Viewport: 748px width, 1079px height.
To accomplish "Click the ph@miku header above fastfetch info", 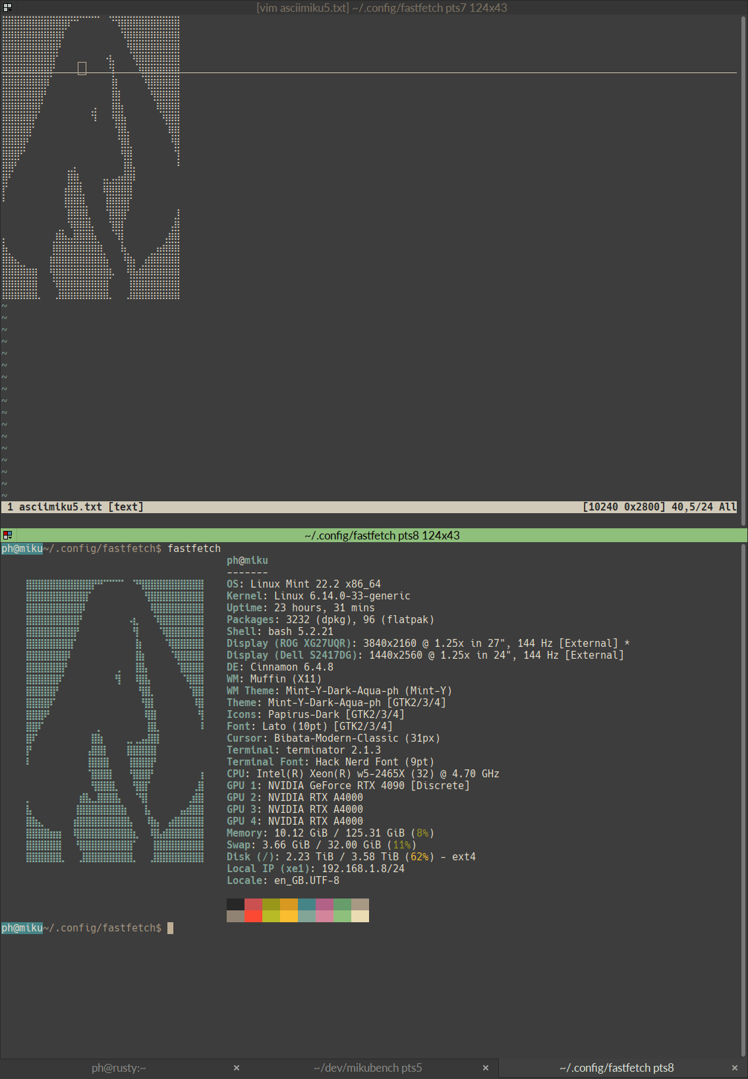I will tap(247, 561).
